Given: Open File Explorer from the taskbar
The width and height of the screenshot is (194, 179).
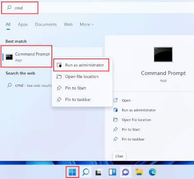Looking at the screenshot, I should 139,172.
